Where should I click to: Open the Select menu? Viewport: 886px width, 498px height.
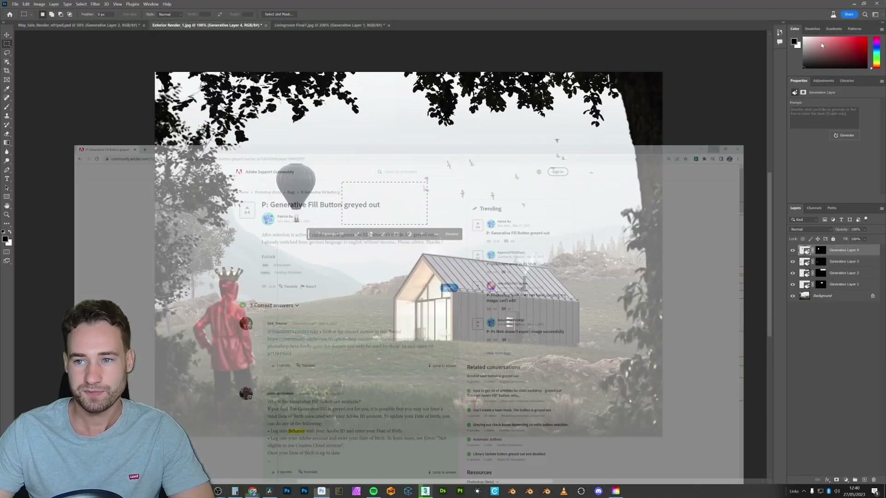(81, 4)
